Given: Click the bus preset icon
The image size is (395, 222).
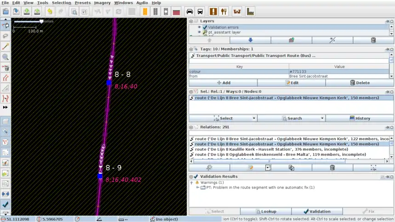Looking at the screenshot, I should (200, 11).
